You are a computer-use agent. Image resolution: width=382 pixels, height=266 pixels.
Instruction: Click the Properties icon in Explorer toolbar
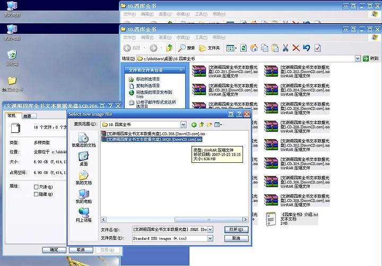pos(317,48)
